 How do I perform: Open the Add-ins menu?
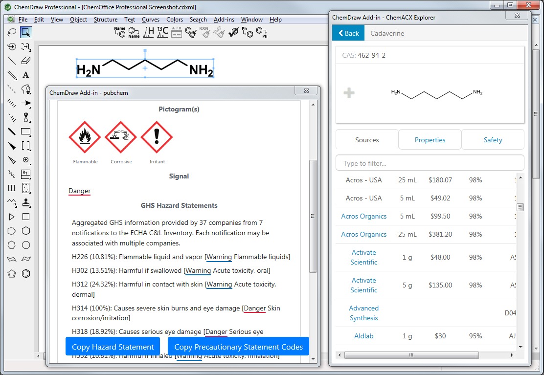[x=224, y=20]
